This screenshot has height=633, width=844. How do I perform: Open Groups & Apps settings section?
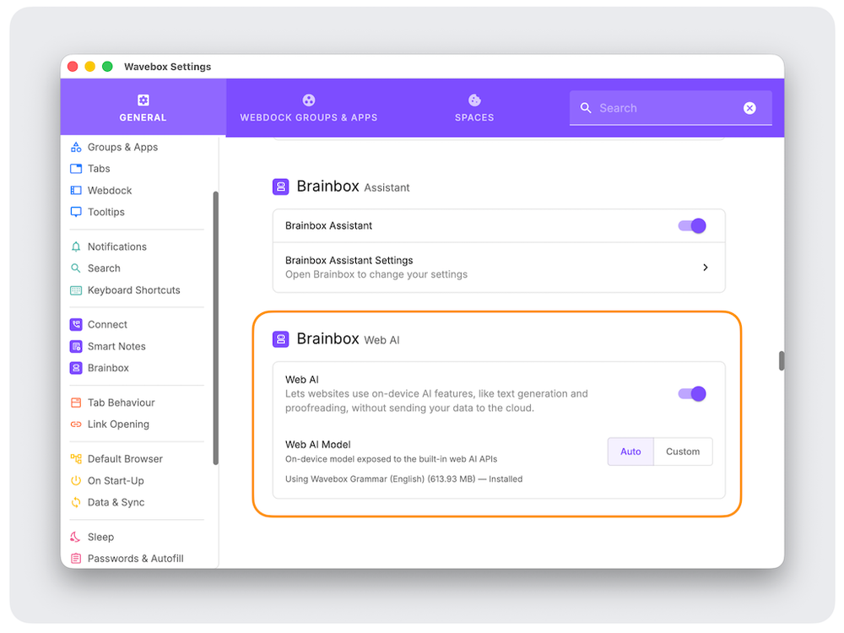click(122, 147)
